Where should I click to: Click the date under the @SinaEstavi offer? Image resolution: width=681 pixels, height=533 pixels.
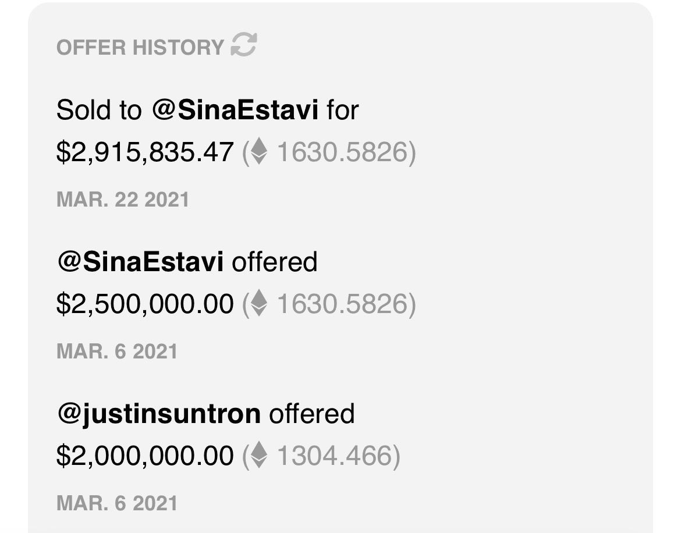click(117, 351)
